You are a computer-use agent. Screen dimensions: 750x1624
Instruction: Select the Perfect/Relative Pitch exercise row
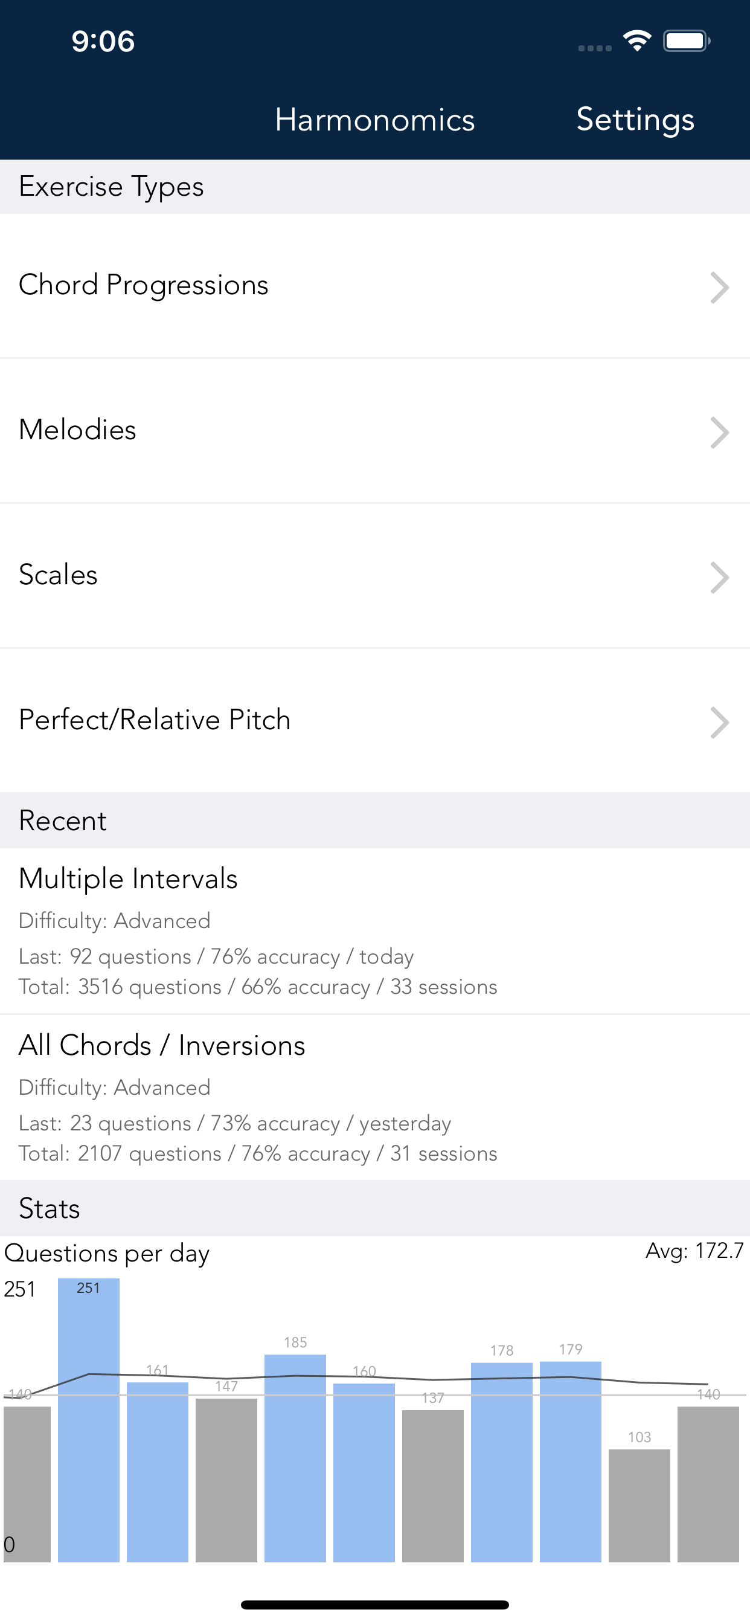pos(155,720)
